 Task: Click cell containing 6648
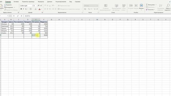[x=44, y=35]
